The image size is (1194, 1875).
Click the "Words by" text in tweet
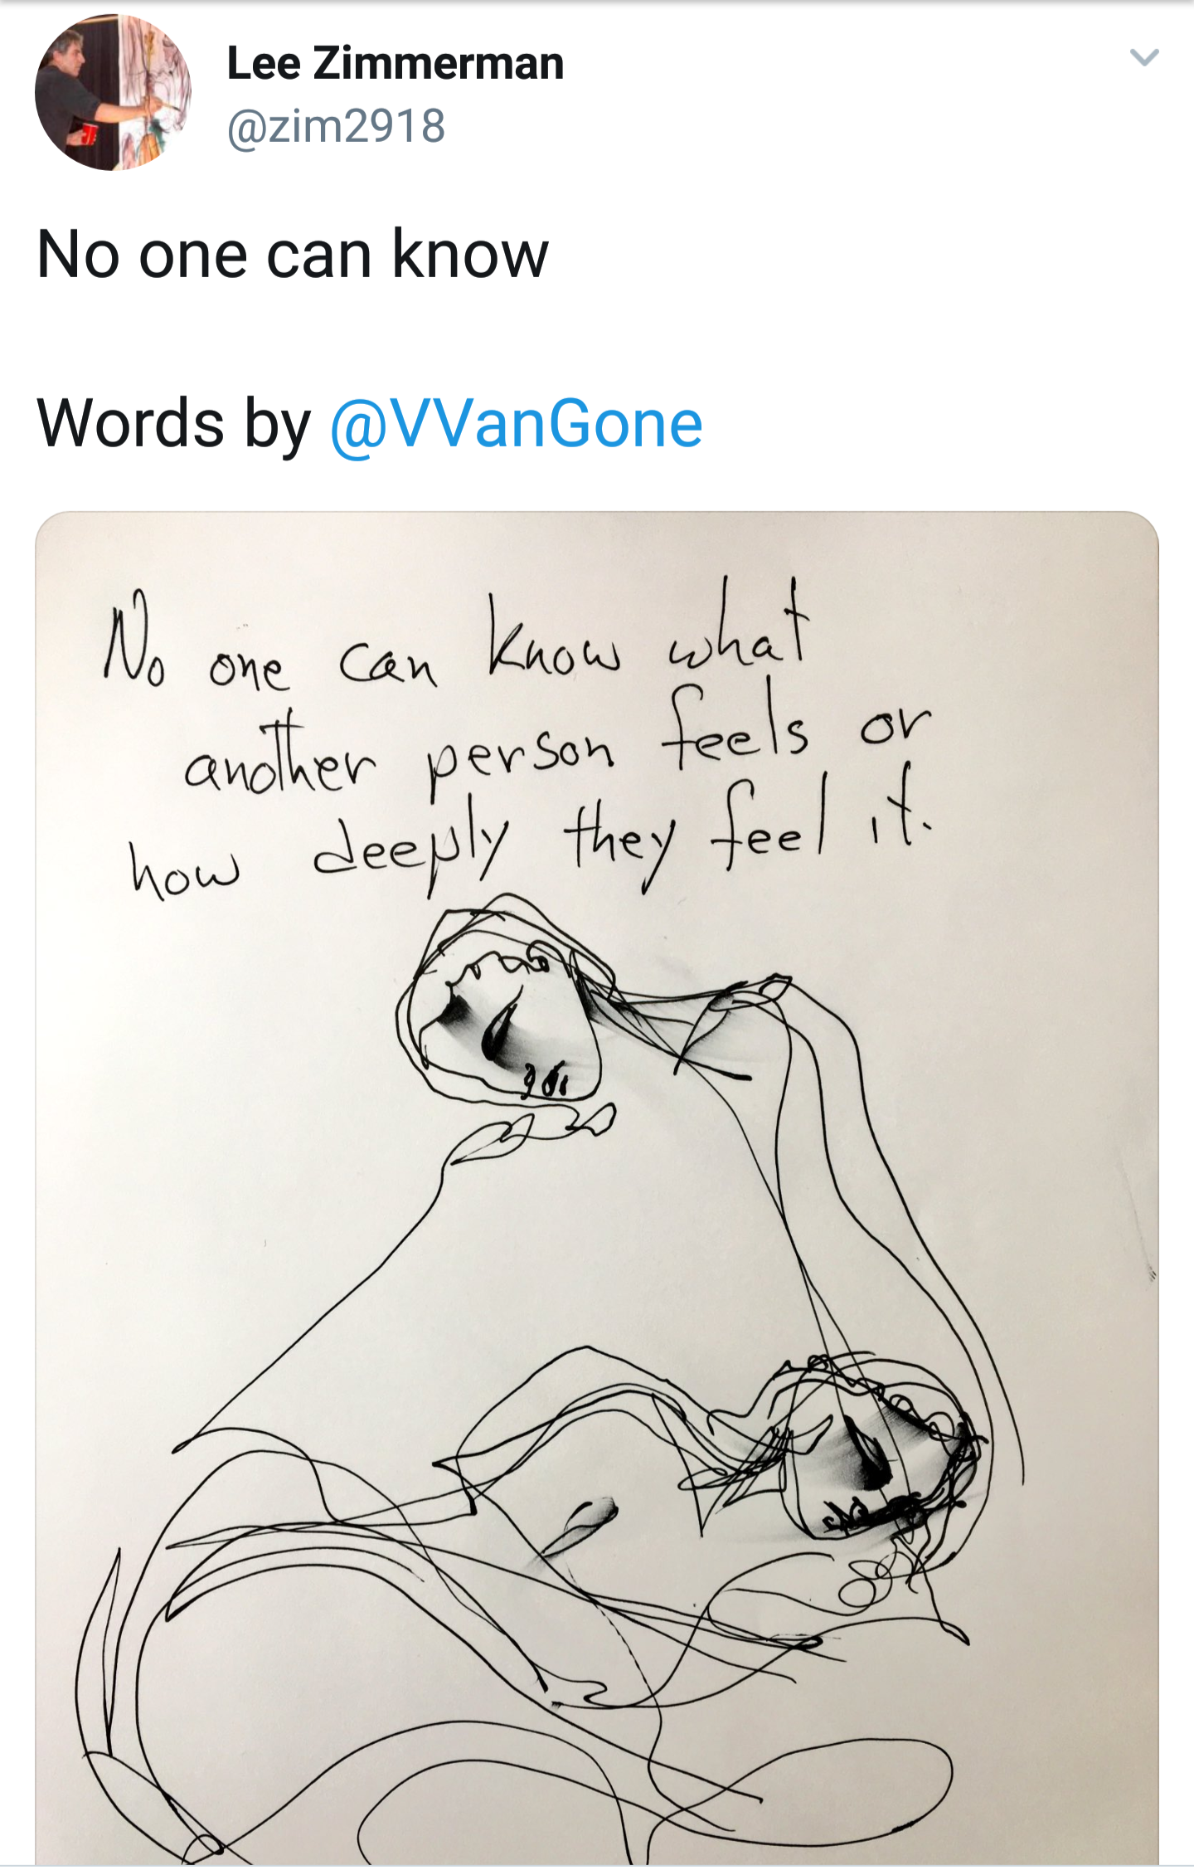click(x=173, y=424)
